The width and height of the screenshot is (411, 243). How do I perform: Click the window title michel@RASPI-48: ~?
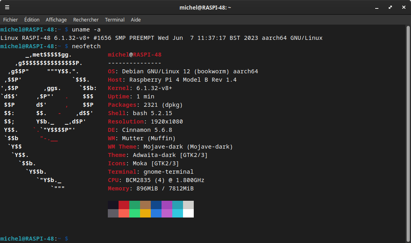pos(205,8)
